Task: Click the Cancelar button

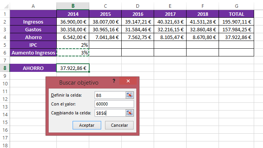Action: coord(119,125)
